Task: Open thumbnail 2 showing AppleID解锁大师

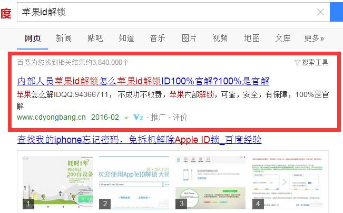Action: (x=134, y=182)
